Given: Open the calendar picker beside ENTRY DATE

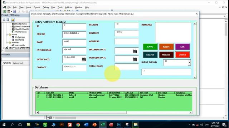Looking at the screenshot, I should 84,59.
